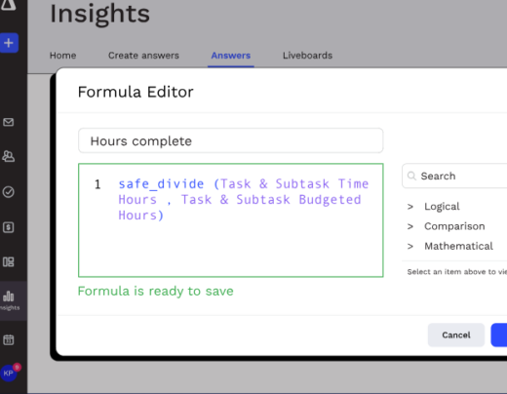Open the checkmark tasks sidebar icon

click(x=9, y=192)
